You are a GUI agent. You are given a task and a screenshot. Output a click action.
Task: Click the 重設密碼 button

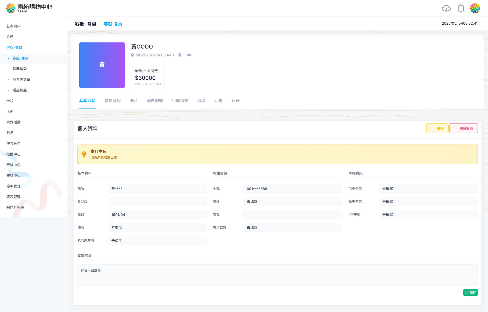click(x=464, y=128)
